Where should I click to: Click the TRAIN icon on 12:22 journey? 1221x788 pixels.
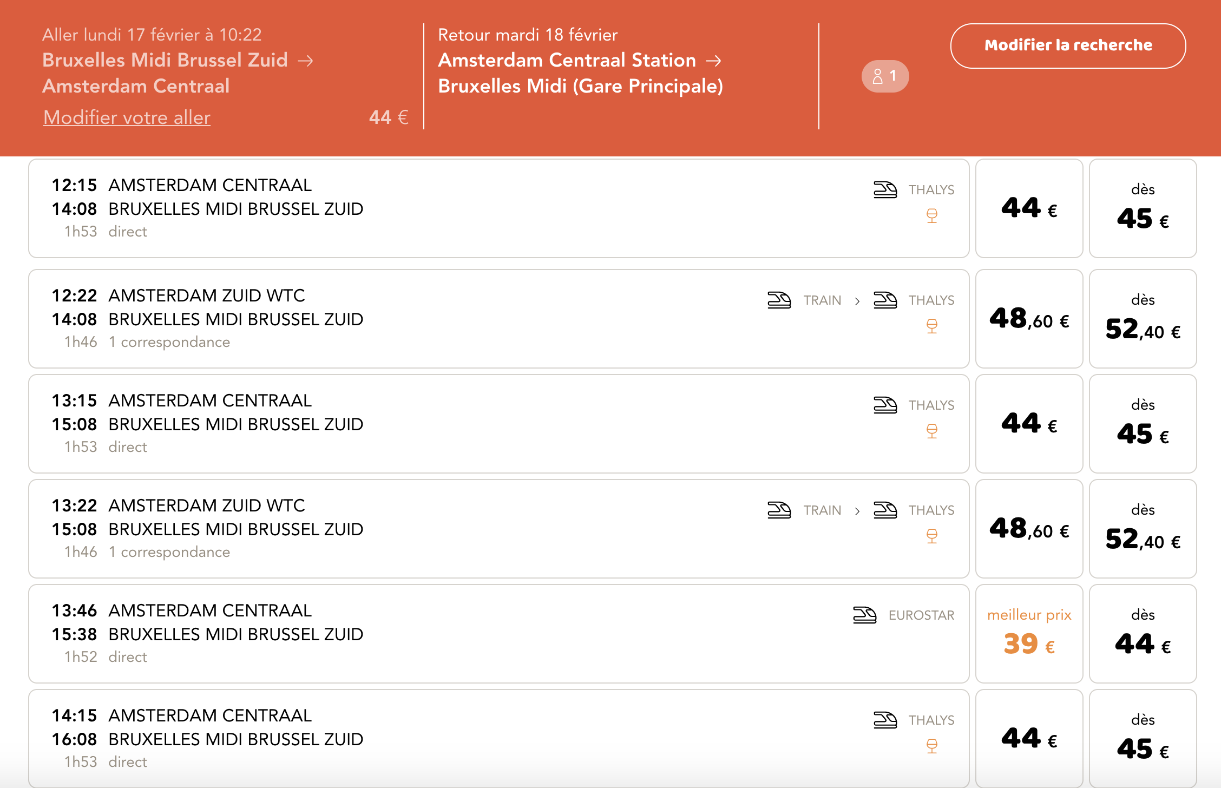[779, 300]
